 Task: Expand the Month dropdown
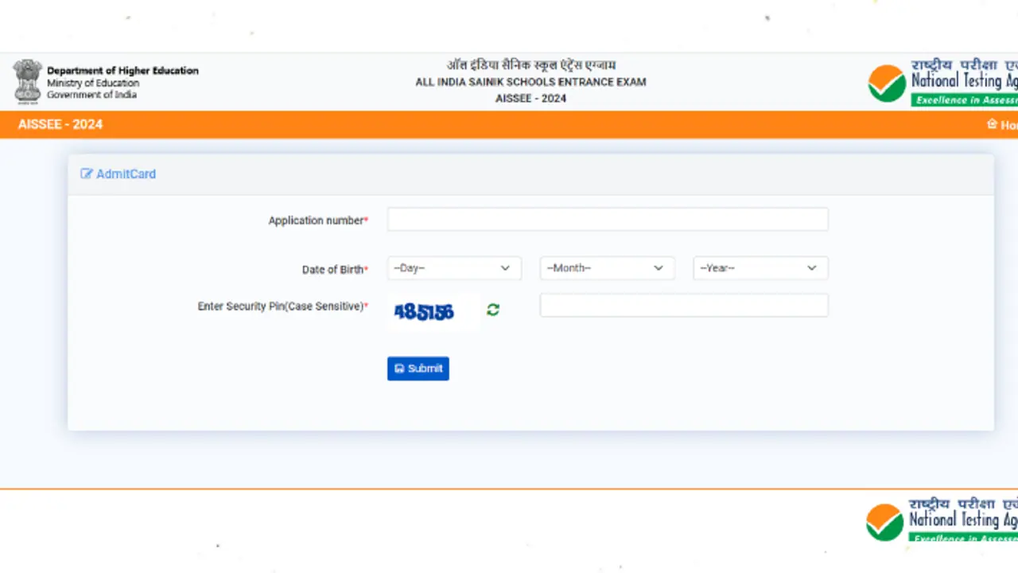pos(607,268)
